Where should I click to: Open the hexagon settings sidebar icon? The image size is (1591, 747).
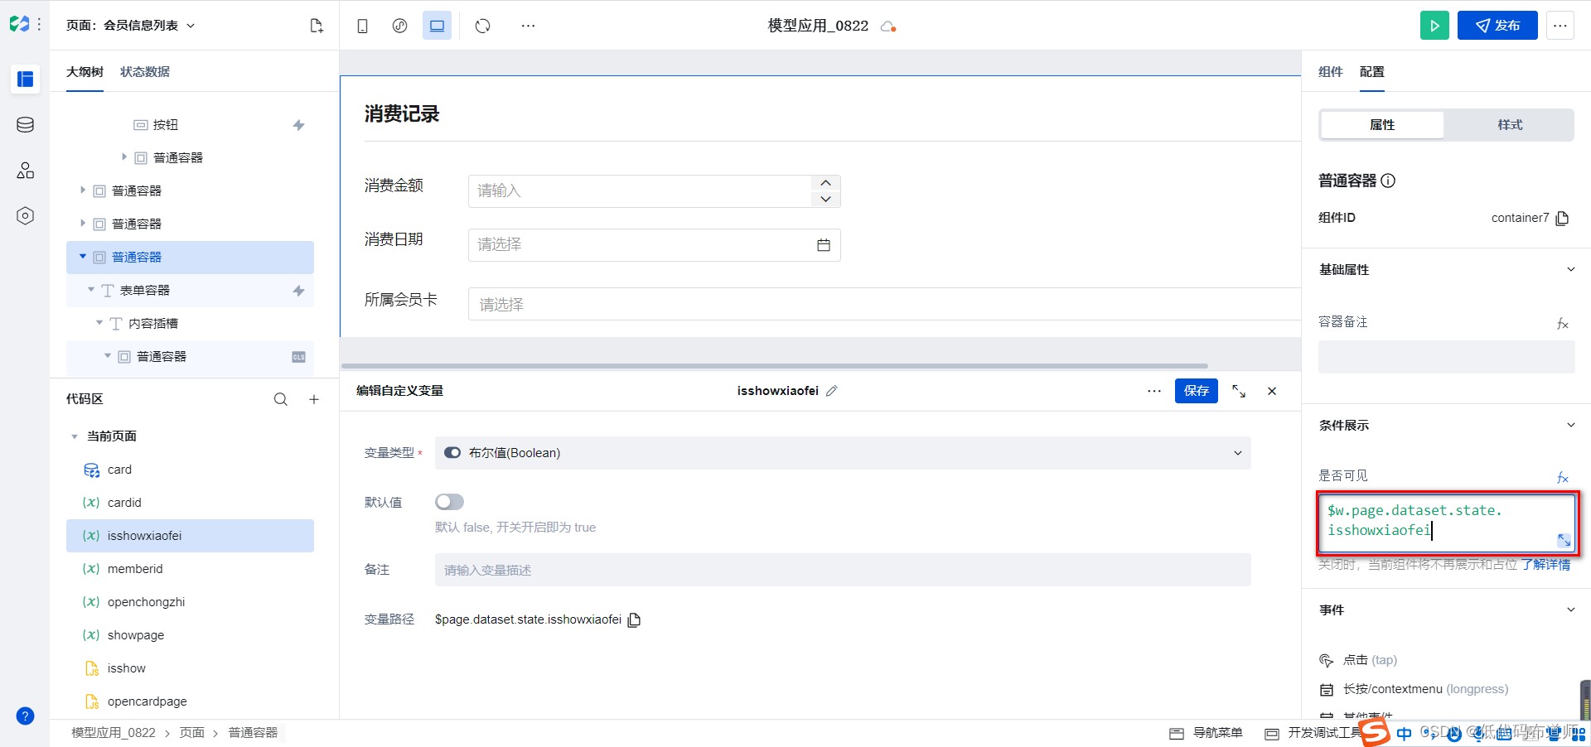pyautogui.click(x=25, y=216)
